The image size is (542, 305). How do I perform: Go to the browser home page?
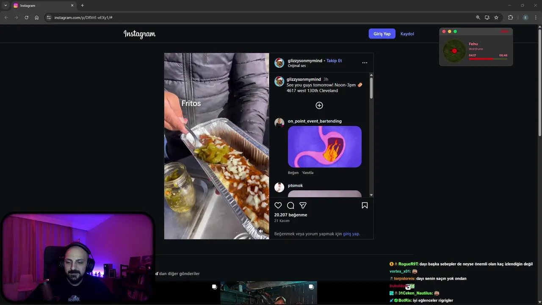pyautogui.click(x=36, y=17)
